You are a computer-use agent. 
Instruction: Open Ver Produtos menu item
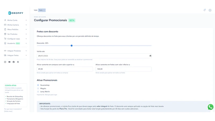point(16,34)
